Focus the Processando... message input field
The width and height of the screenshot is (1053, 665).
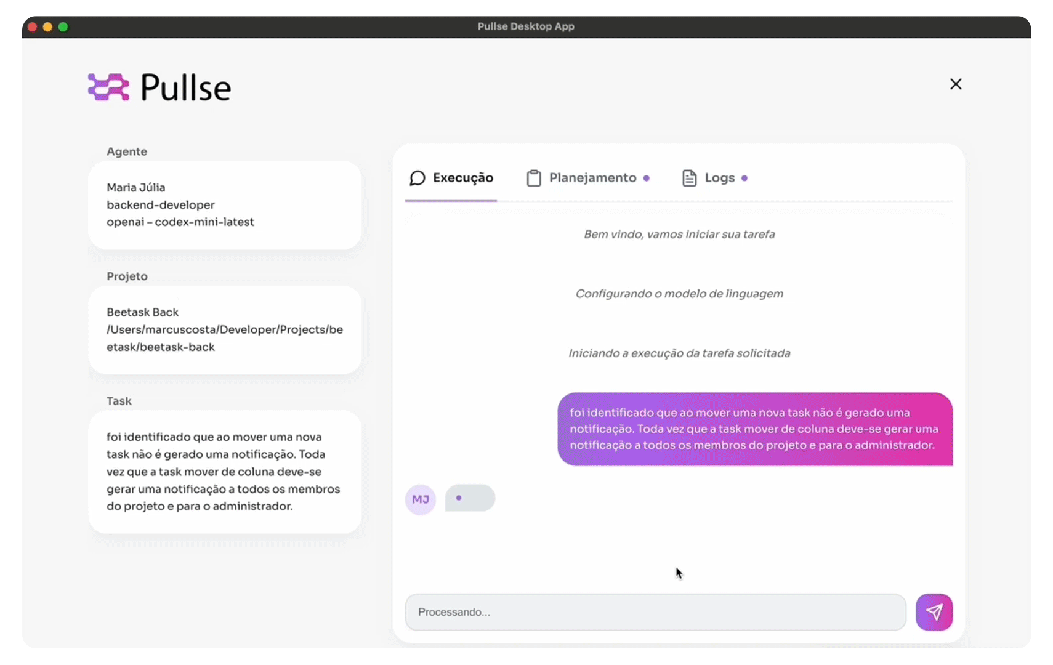[x=655, y=612]
